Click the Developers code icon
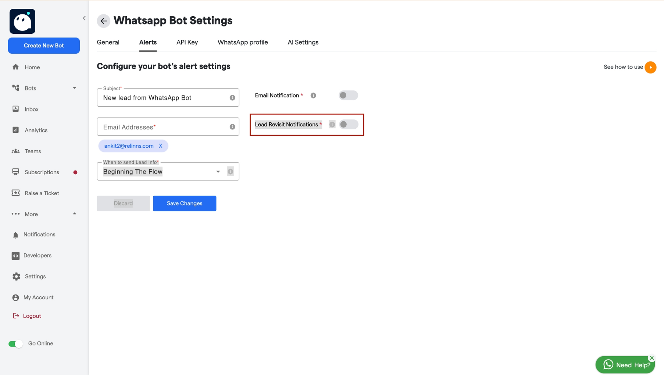Screen dimensions: 664x375 [x=15, y=256]
